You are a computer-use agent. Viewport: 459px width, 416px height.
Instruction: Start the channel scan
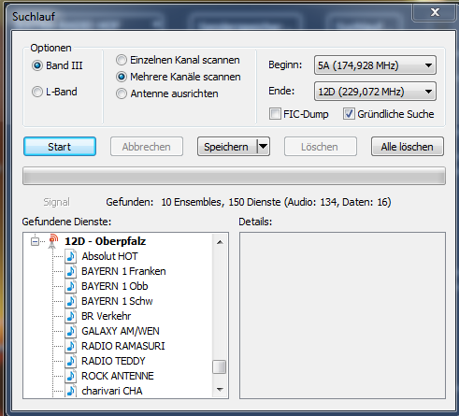tap(60, 147)
